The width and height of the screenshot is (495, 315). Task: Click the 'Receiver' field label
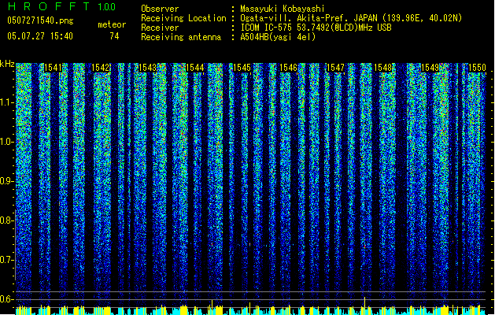pyautogui.click(x=160, y=28)
